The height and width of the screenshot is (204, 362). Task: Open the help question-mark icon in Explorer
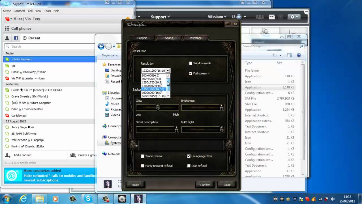299,55
